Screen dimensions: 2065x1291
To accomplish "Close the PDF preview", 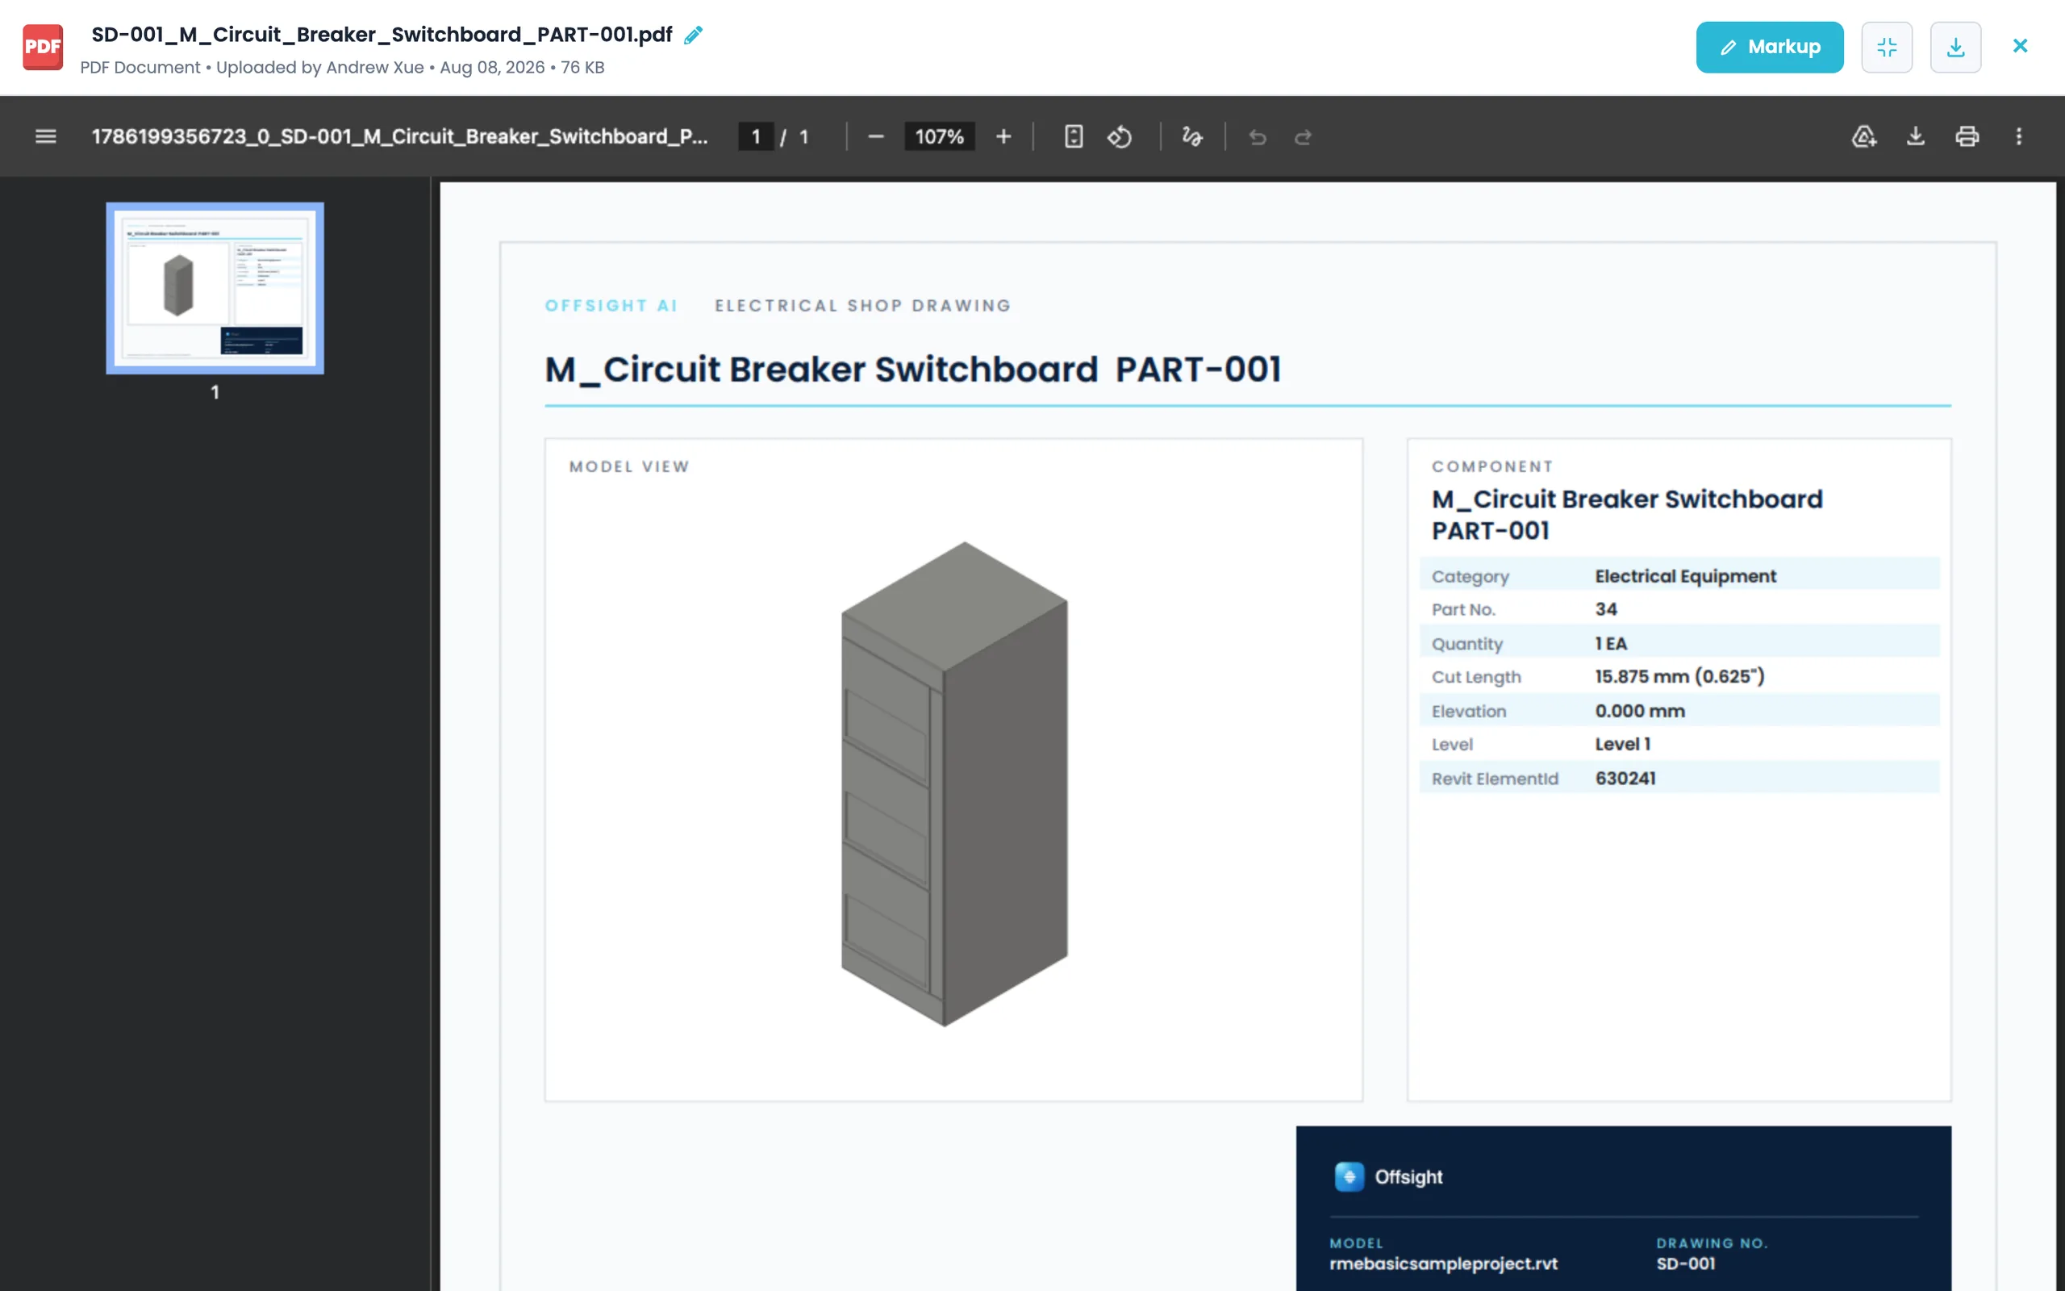I will click(x=2020, y=46).
